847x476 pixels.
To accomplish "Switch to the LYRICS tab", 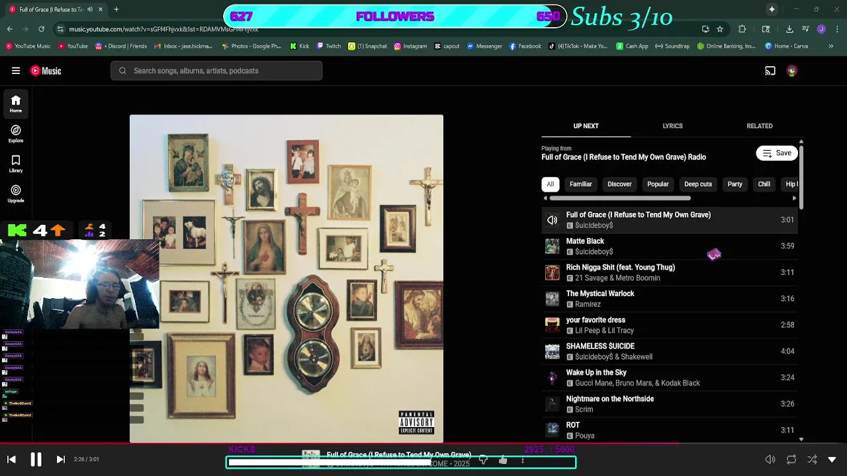I will (x=672, y=126).
